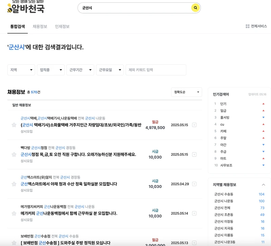Open the 지역 filter dropdown
The image size is (271, 246).
point(21,70)
